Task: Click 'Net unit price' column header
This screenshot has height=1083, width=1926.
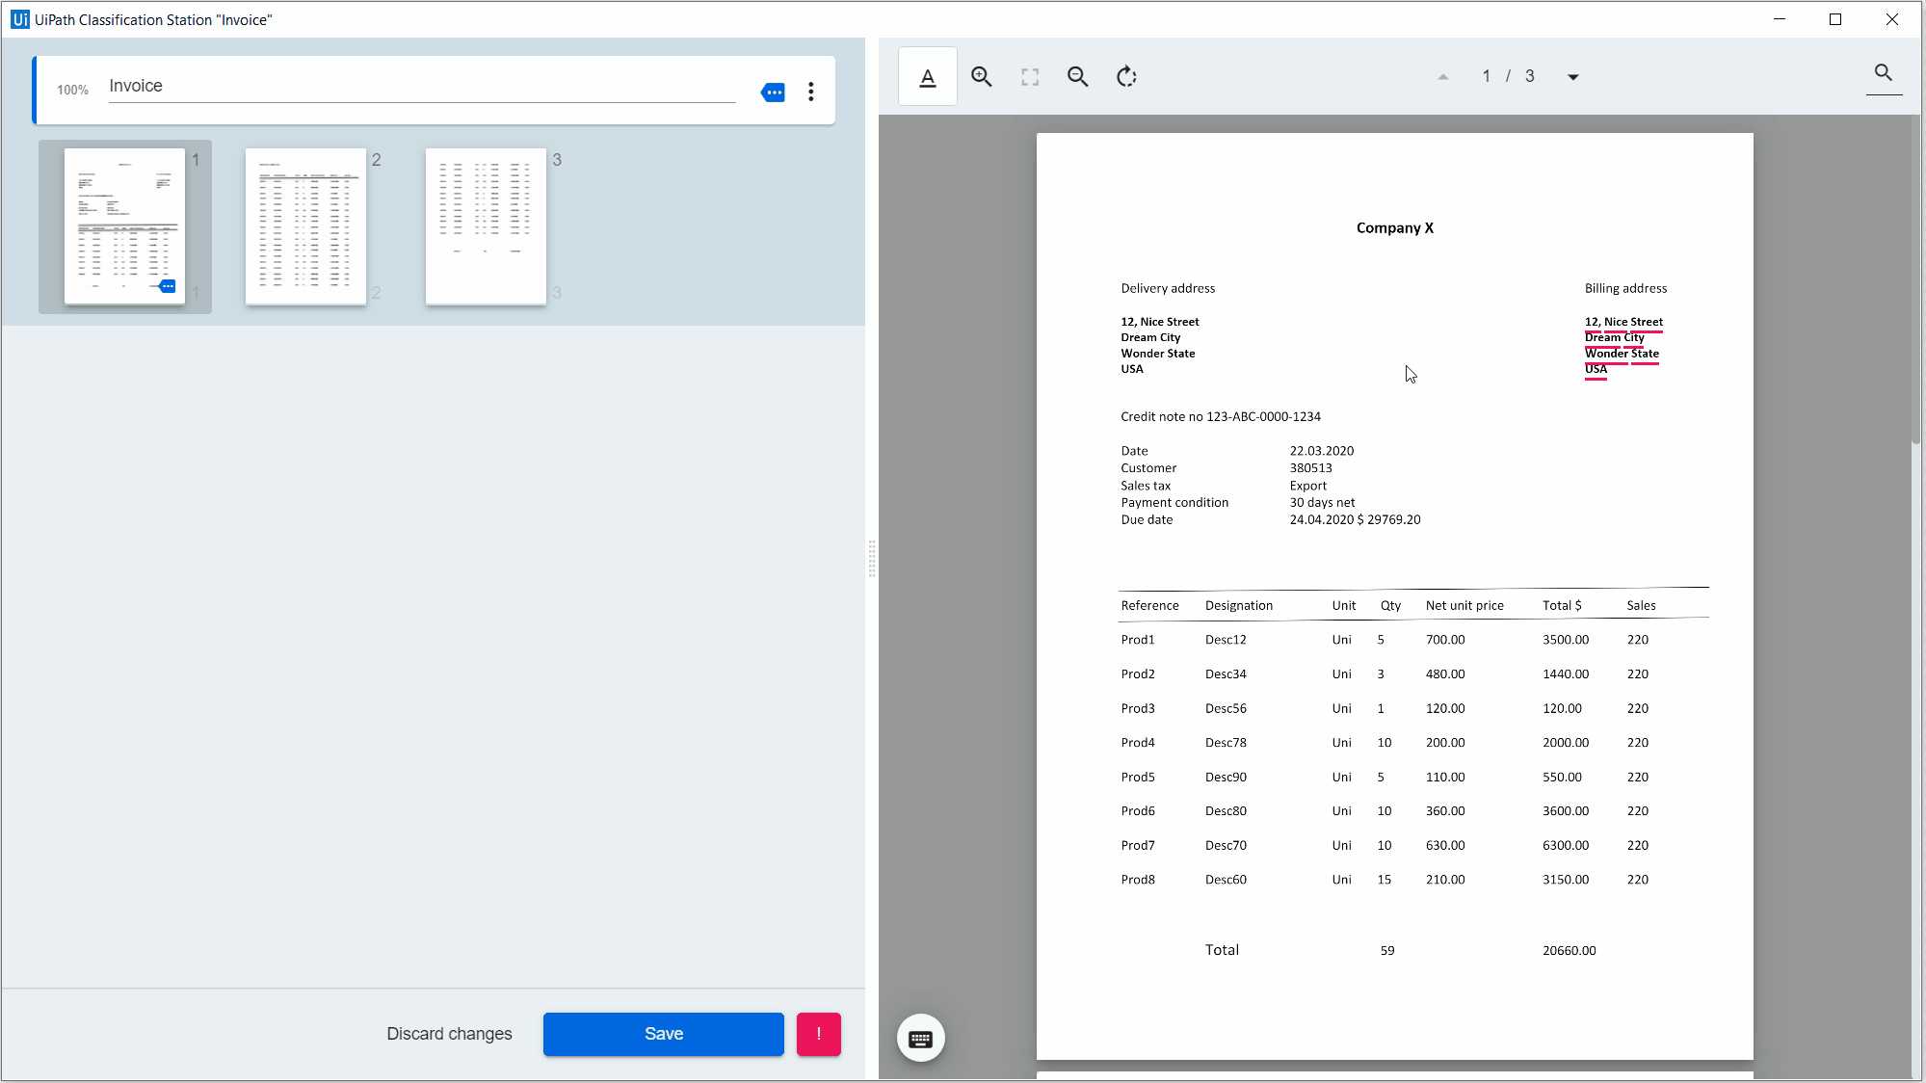Action: pyautogui.click(x=1464, y=606)
